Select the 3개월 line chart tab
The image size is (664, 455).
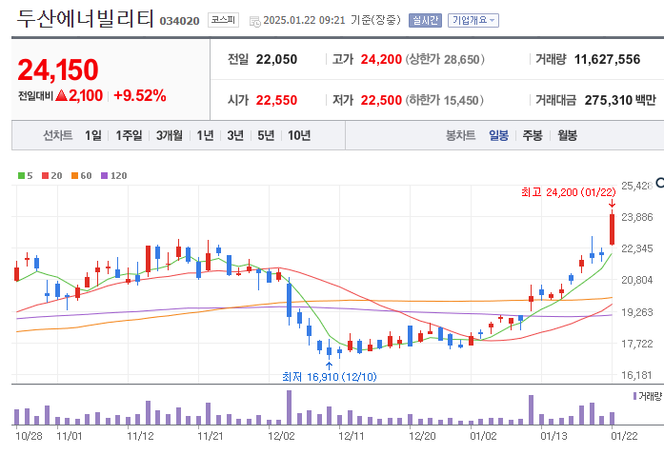tap(169, 135)
